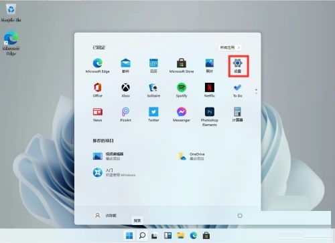Launch the Office app
Image resolution: width=335 pixels, height=243 pixels.
pos(98,90)
